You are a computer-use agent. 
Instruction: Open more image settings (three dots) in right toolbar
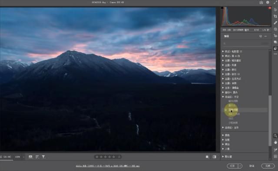tap(275, 54)
